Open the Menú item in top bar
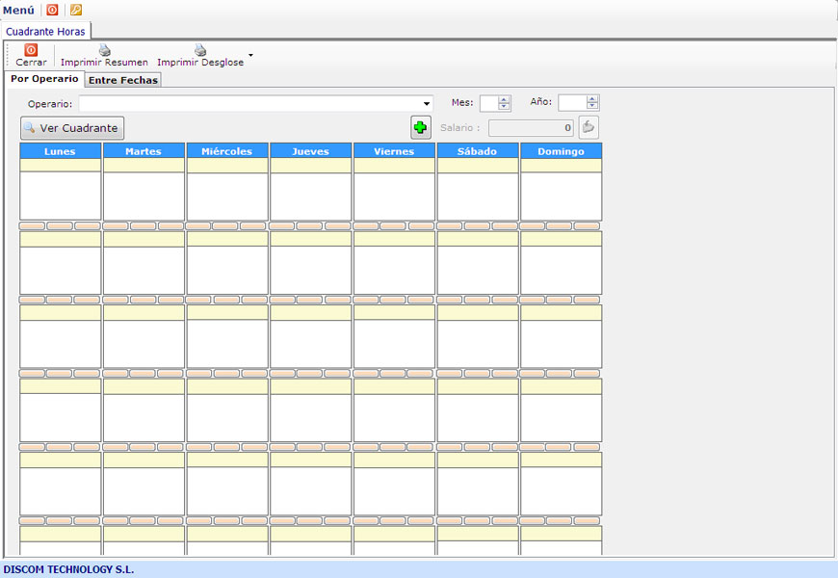Screen dimensions: 838x578 (x=18, y=10)
